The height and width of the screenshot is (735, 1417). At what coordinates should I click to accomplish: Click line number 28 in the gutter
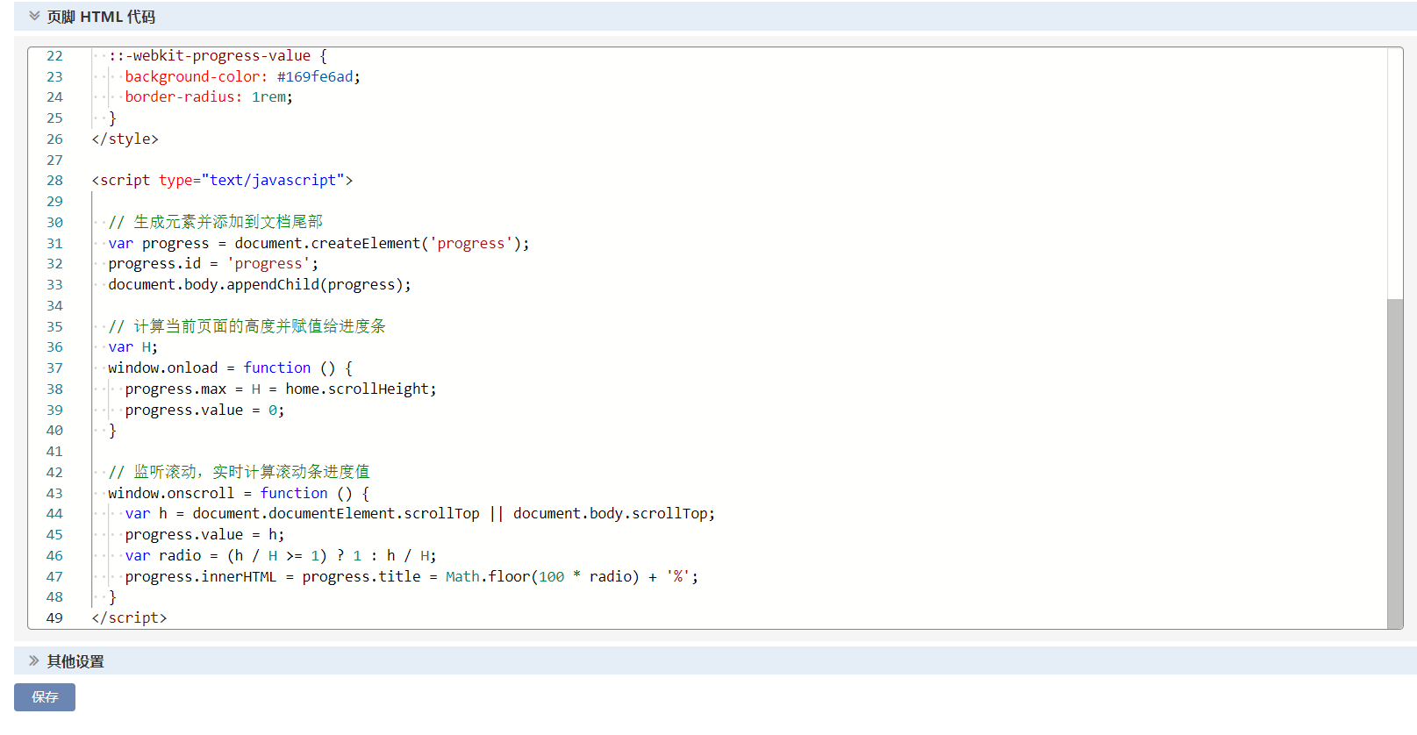(54, 180)
